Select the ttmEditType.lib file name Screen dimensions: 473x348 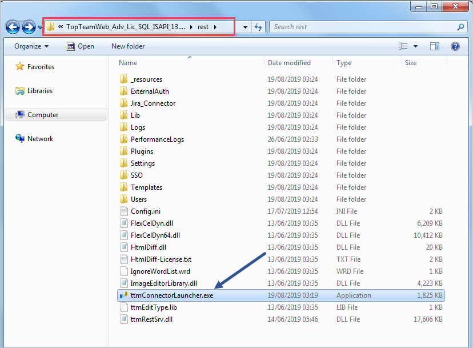click(x=154, y=307)
